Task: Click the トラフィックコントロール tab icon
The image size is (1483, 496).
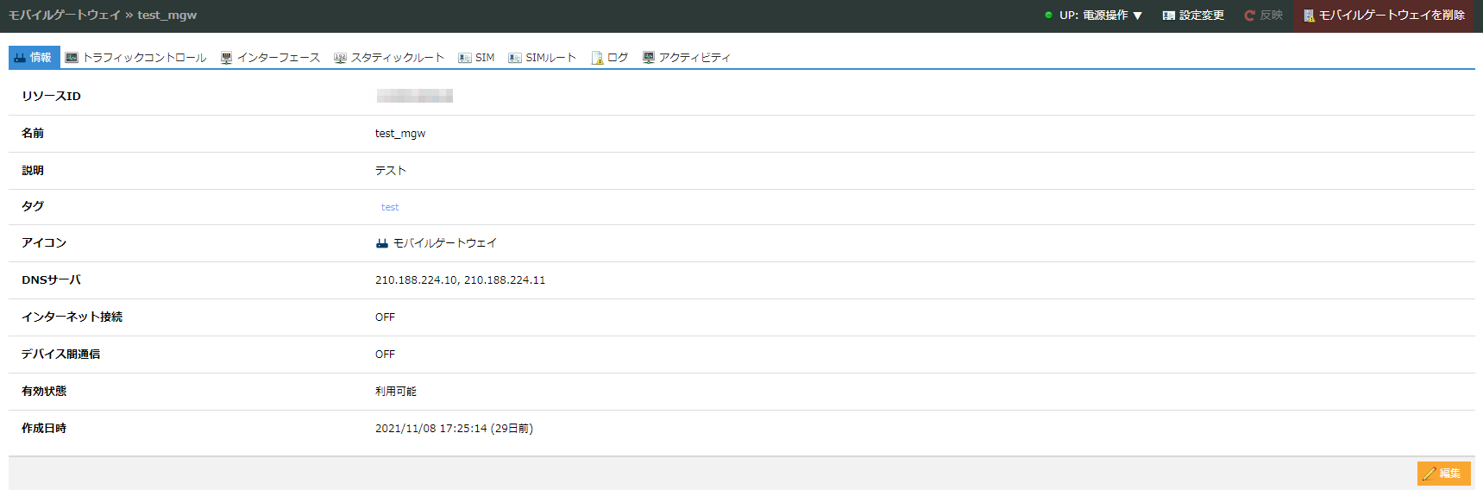Action: [72, 58]
